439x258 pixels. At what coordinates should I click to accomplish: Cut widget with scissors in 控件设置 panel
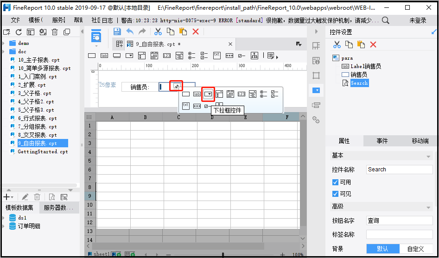pyautogui.click(x=337, y=44)
